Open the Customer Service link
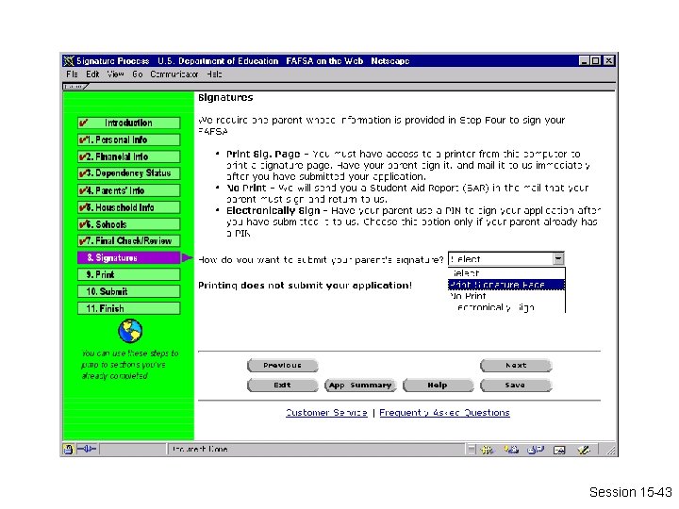 pos(326,413)
